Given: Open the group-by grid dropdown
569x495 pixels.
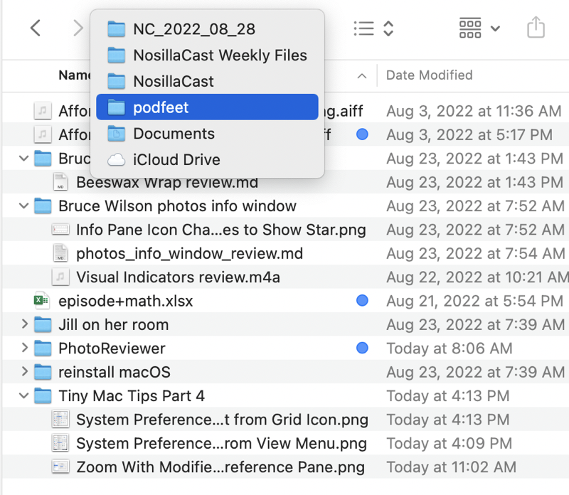Looking at the screenshot, I should [479, 28].
